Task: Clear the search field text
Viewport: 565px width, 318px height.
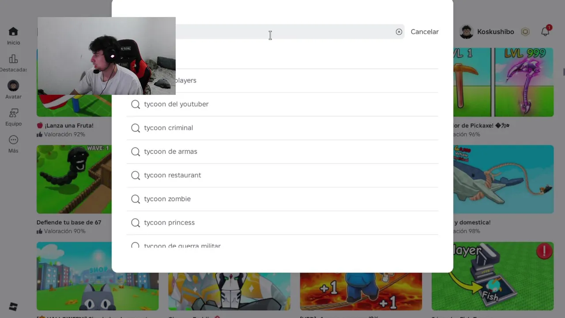Action: [399, 32]
